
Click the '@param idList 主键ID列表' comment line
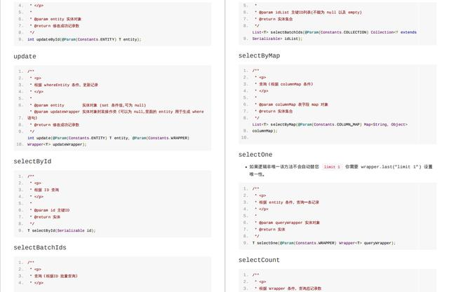(x=309, y=13)
